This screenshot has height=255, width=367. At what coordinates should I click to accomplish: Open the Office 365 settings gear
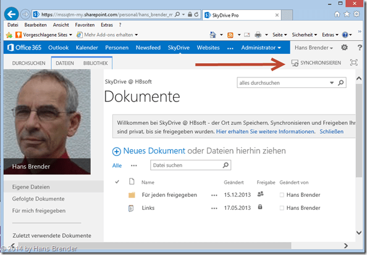[x=344, y=48]
